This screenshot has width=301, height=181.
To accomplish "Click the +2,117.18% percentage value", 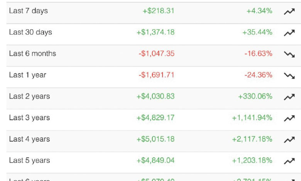I will 252,139.
